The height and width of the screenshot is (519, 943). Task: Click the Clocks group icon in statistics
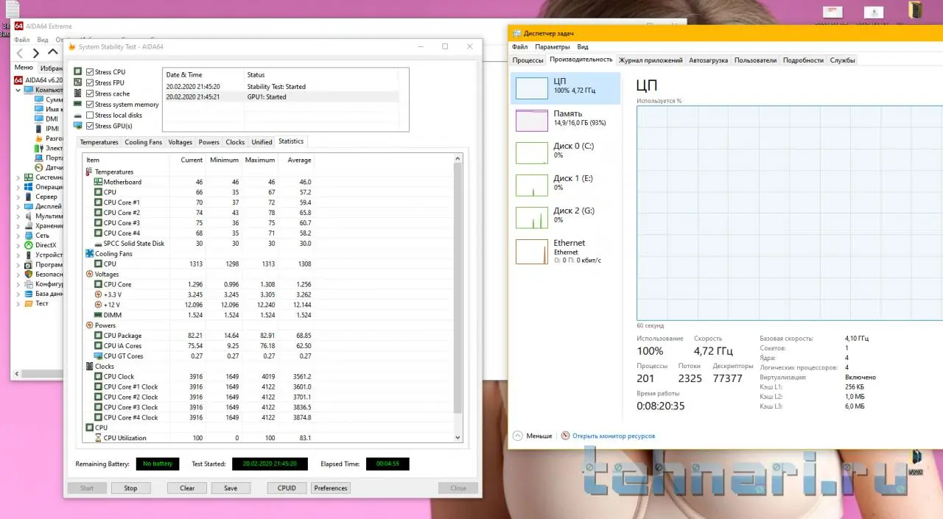[89, 366]
